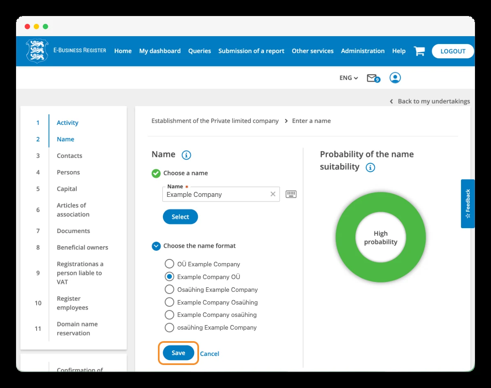Go to step 3 Contacts
The width and height of the screenshot is (491, 388).
(69, 156)
